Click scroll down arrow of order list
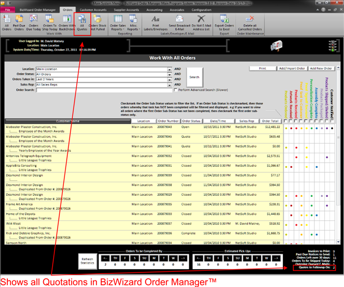 338,242
